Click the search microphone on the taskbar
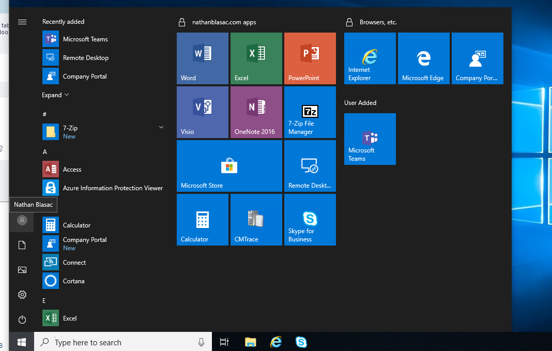 (x=201, y=342)
